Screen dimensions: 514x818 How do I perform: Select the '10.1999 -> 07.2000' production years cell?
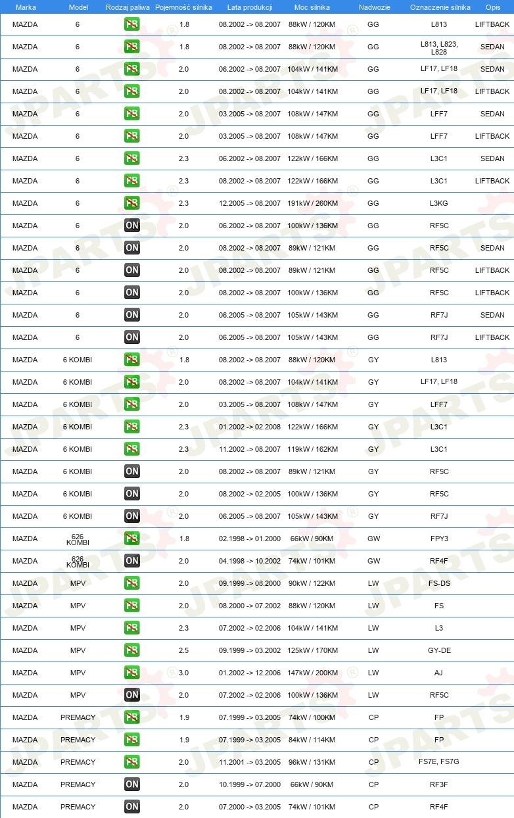[250, 784]
